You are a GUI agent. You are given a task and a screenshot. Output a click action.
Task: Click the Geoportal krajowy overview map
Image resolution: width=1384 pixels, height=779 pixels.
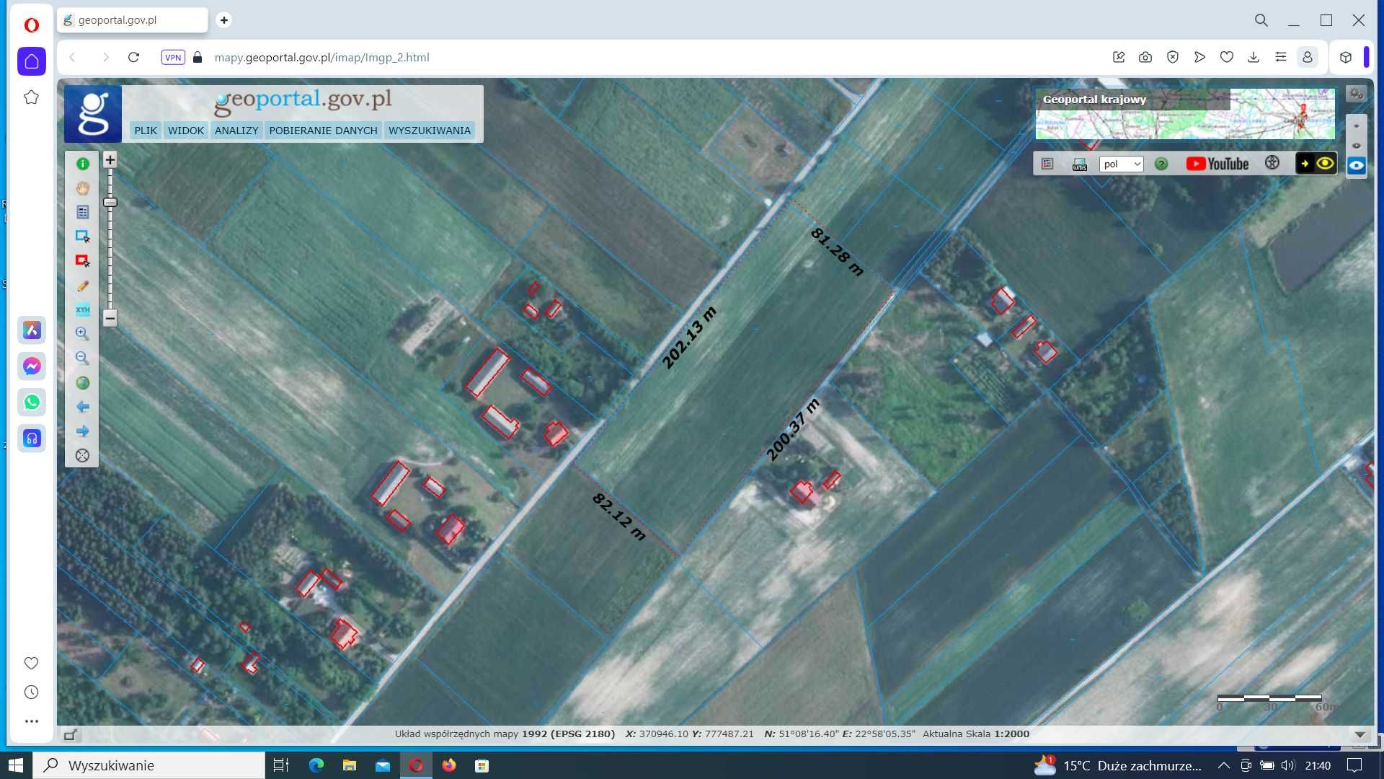[x=1184, y=114]
